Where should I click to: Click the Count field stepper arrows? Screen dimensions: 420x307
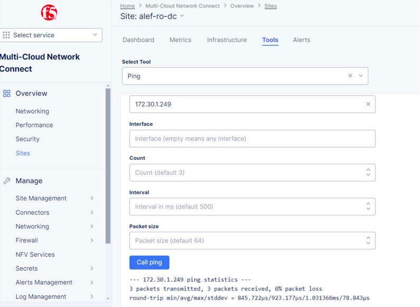click(x=368, y=172)
